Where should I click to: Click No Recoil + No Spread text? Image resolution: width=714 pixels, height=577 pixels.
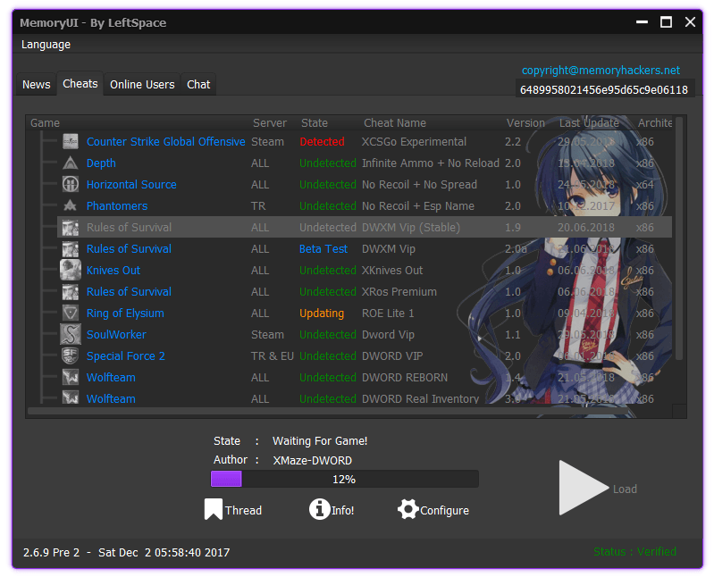point(419,184)
